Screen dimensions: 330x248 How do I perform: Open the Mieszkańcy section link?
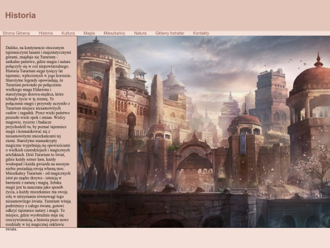114,33
